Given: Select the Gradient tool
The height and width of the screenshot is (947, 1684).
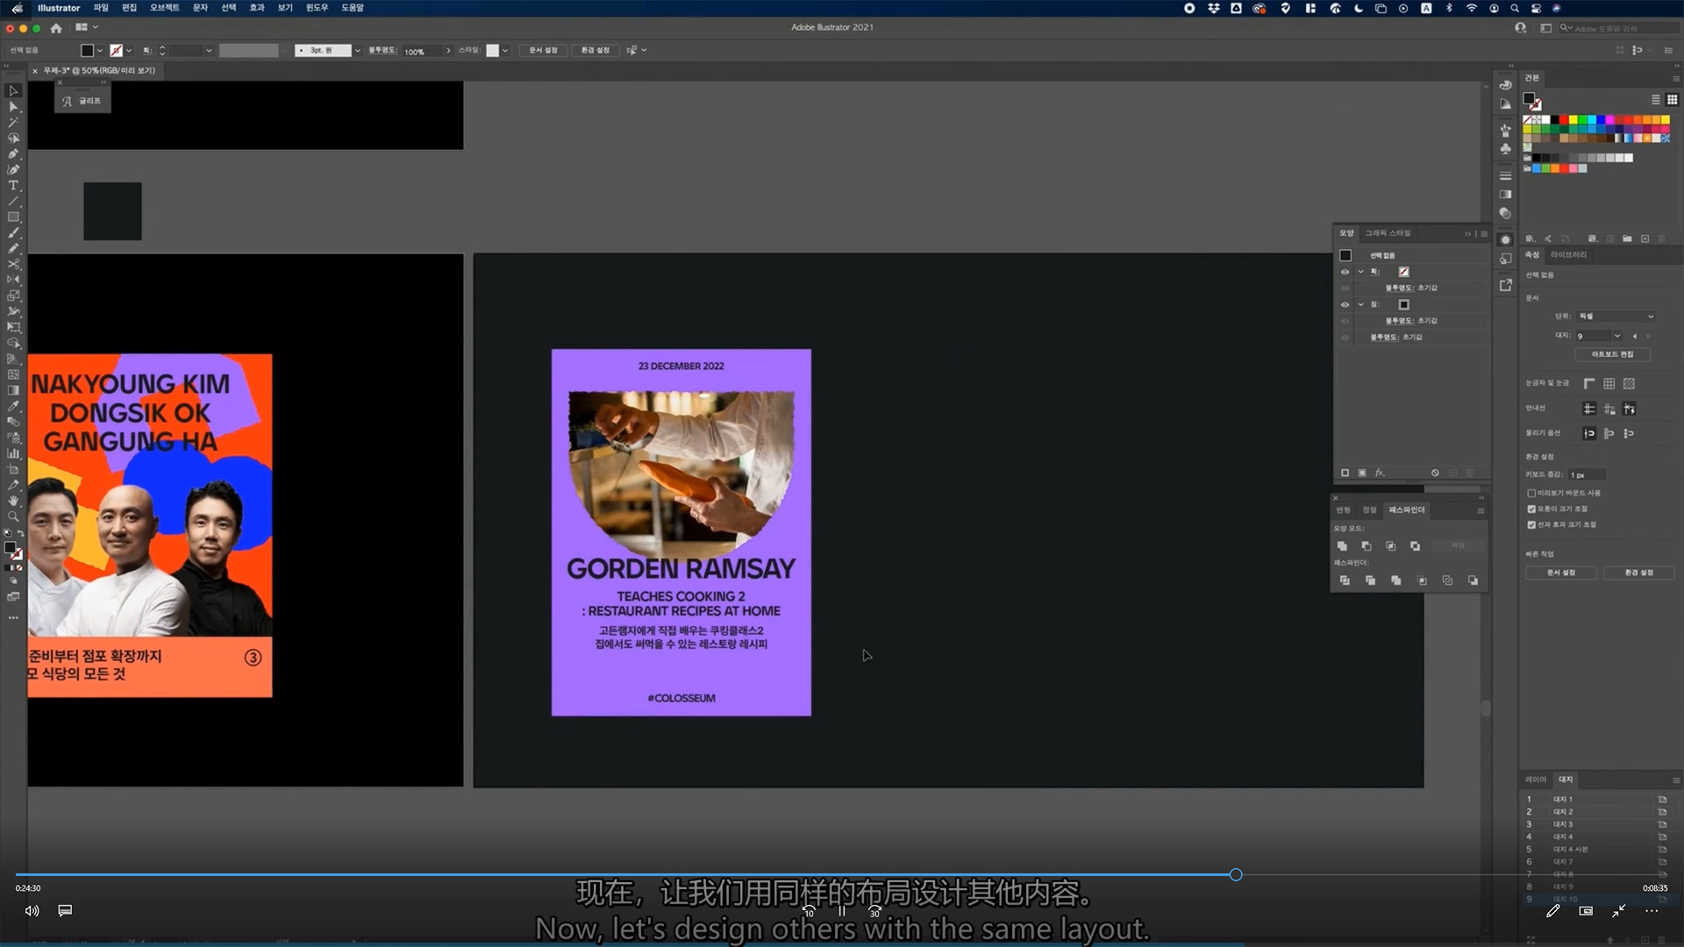Looking at the screenshot, I should coord(13,390).
